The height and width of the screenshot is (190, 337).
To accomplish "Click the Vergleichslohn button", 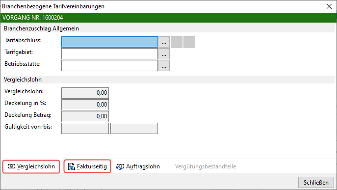I will point(31,166).
